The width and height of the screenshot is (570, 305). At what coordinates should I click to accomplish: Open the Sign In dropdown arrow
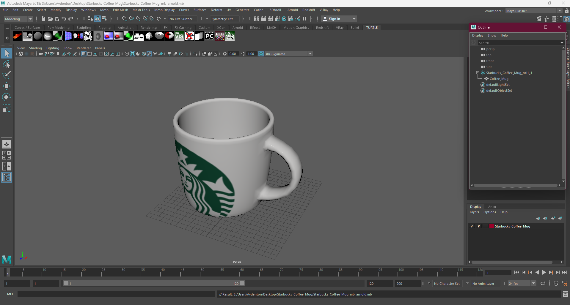pos(354,19)
